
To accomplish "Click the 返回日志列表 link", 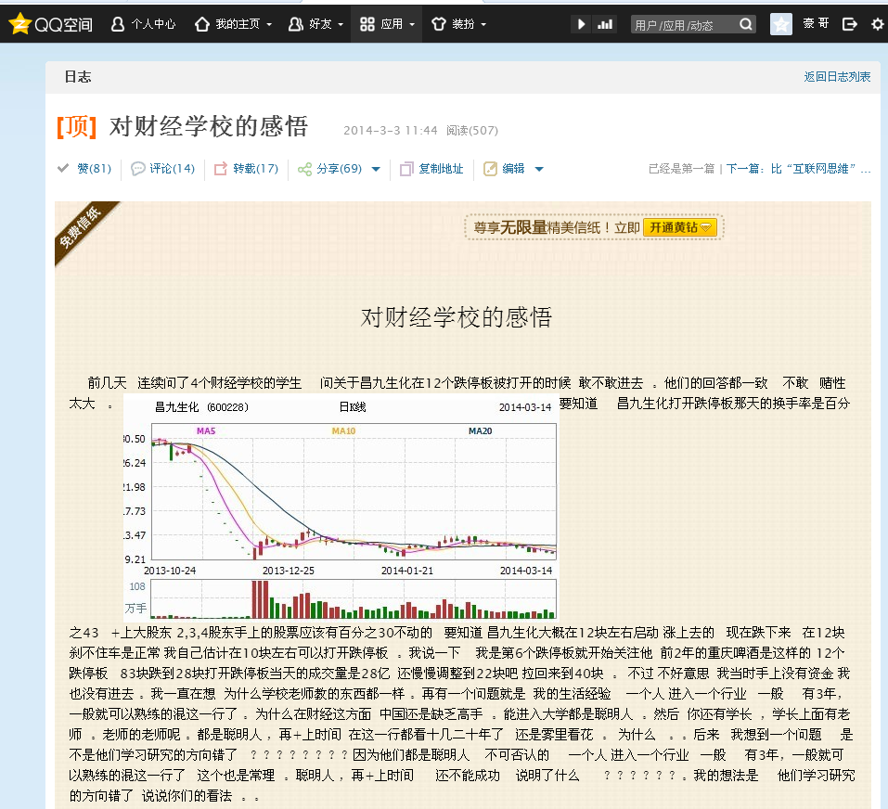I will tap(838, 77).
